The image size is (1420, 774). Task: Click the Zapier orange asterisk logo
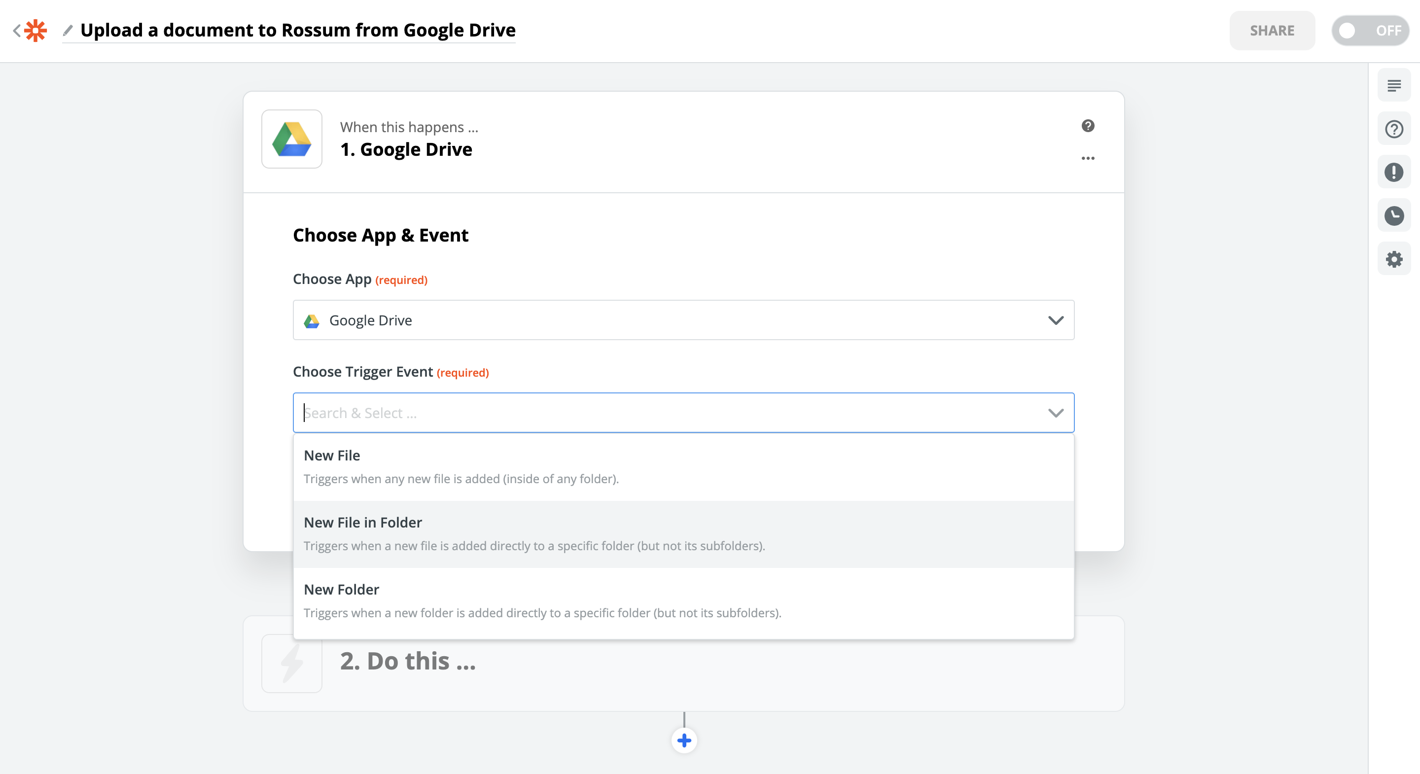pos(36,31)
